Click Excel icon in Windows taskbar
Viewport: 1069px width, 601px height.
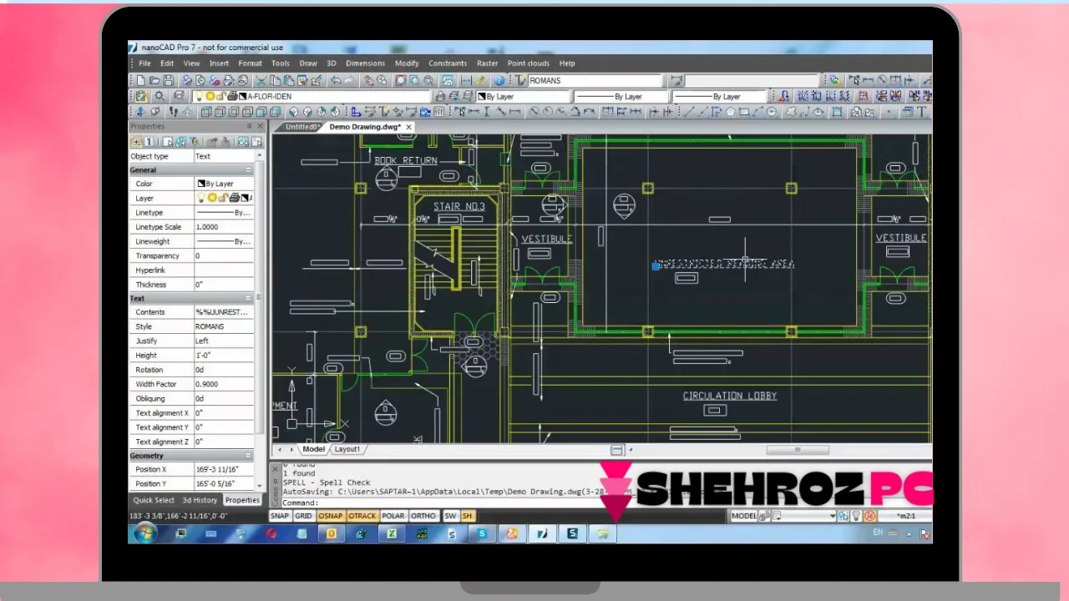tap(393, 533)
